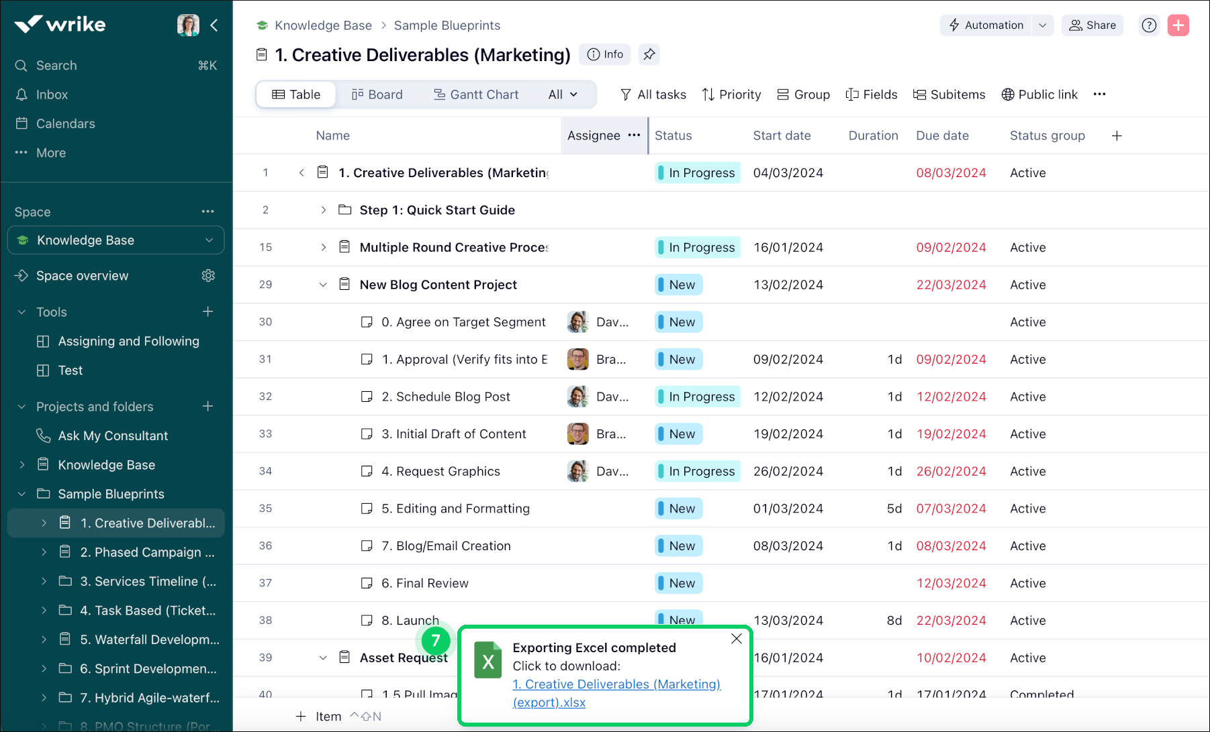Open Assignee column options menu

tap(634, 136)
